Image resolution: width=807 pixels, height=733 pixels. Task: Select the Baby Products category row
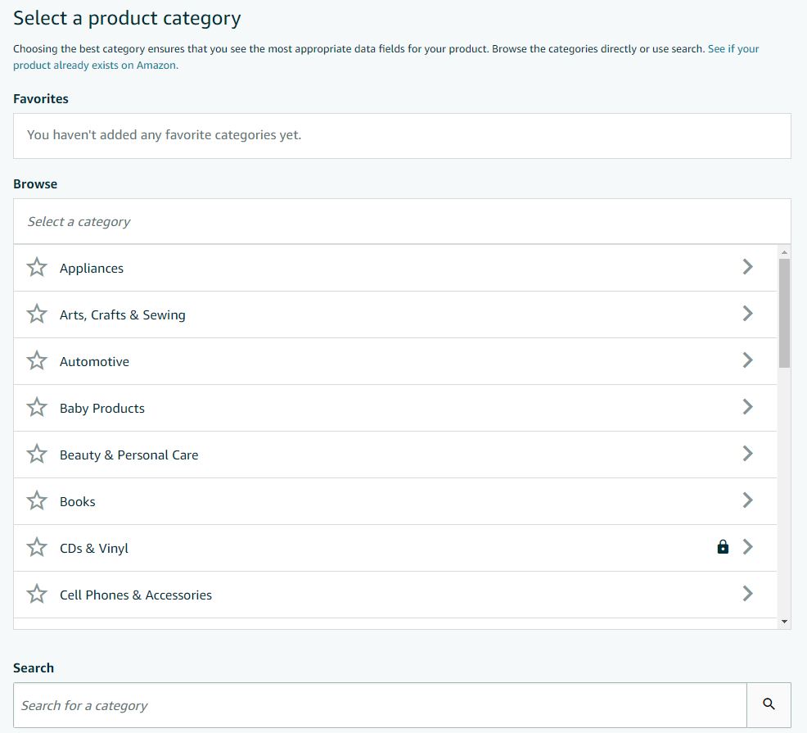point(394,408)
